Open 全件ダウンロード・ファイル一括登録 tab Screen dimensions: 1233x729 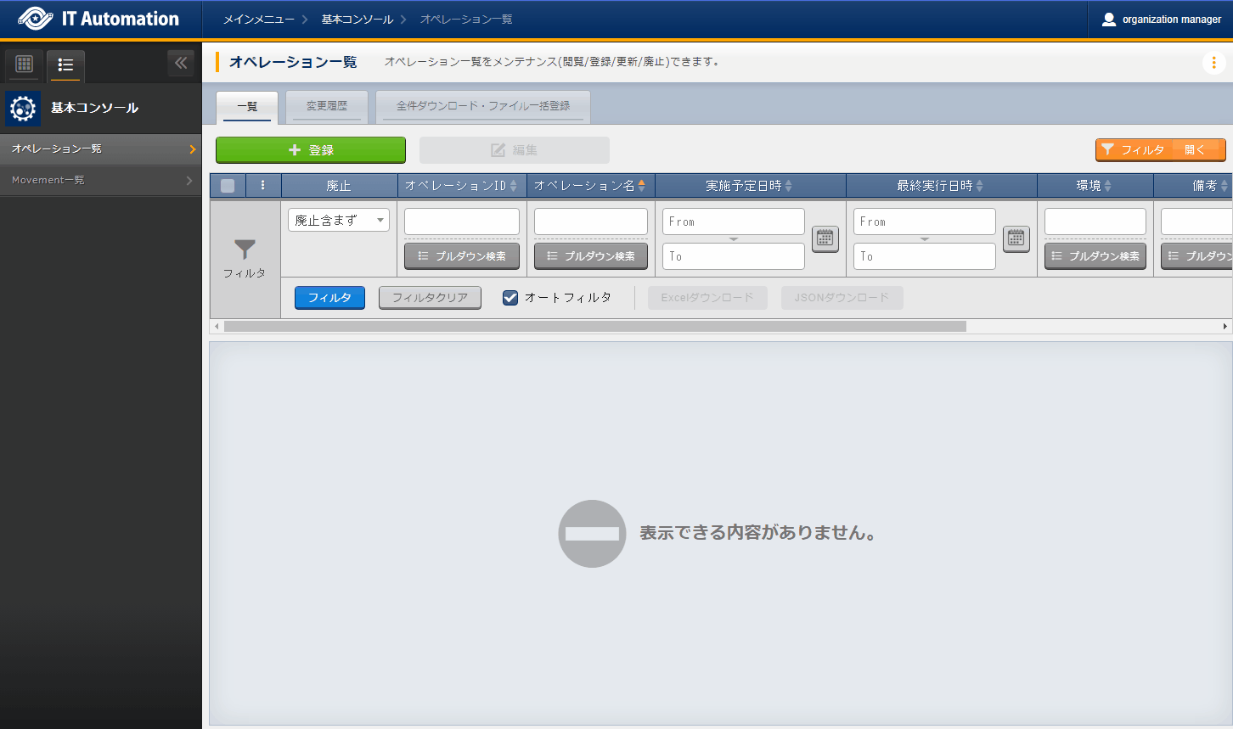482,106
